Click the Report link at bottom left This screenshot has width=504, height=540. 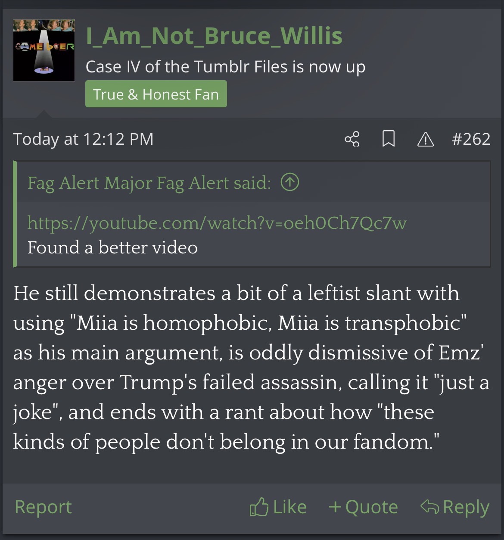[x=43, y=507]
